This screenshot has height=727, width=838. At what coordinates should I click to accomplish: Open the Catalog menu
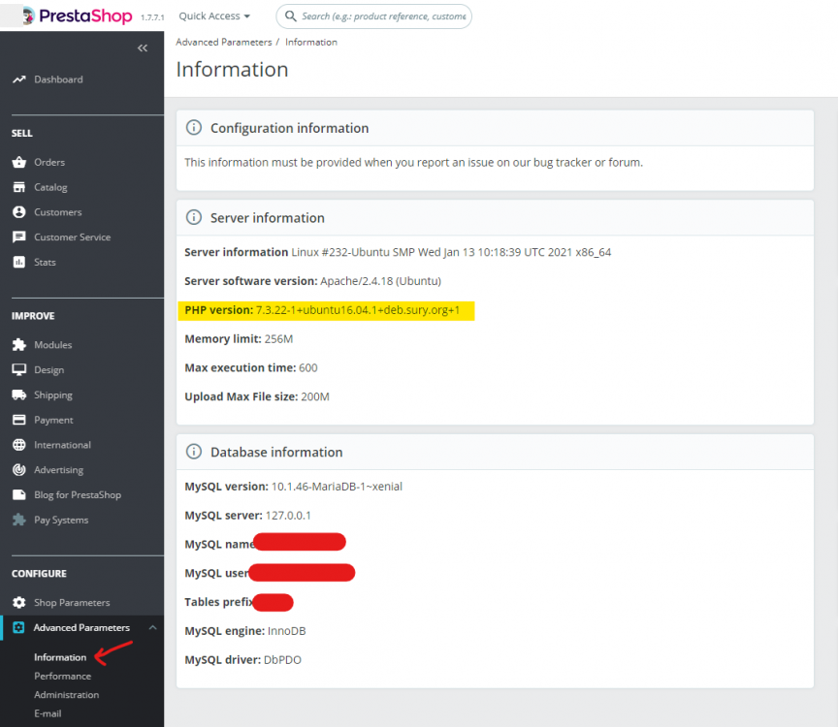pos(50,187)
